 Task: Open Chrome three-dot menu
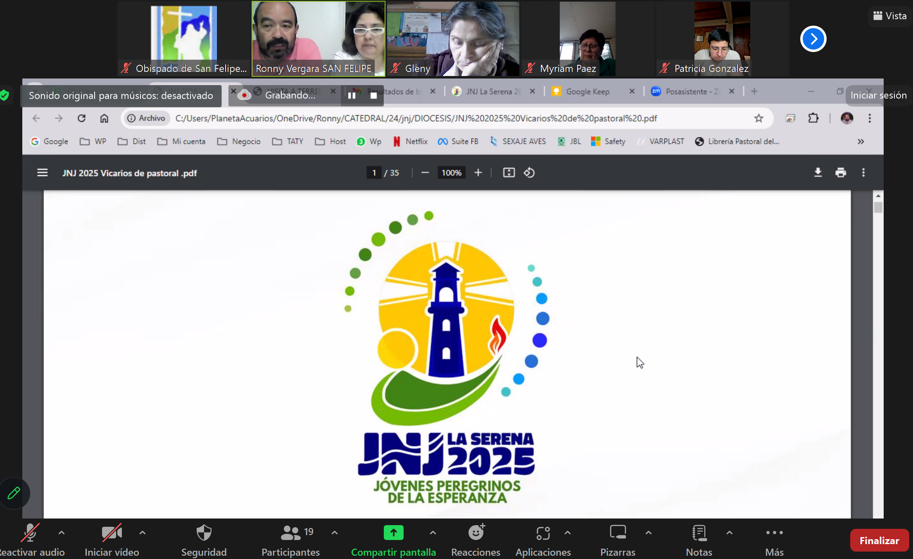point(870,118)
